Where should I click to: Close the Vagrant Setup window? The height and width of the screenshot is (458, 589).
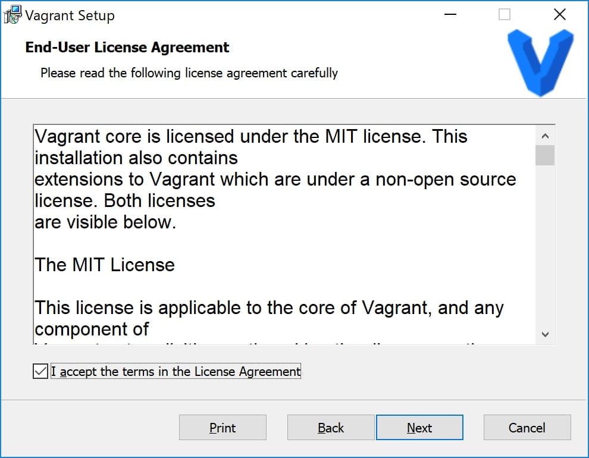[x=559, y=15]
